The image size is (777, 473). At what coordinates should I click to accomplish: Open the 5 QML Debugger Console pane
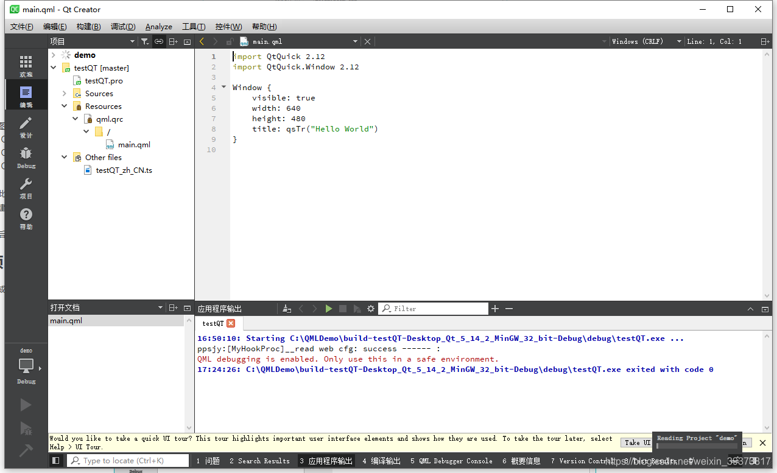click(x=452, y=461)
